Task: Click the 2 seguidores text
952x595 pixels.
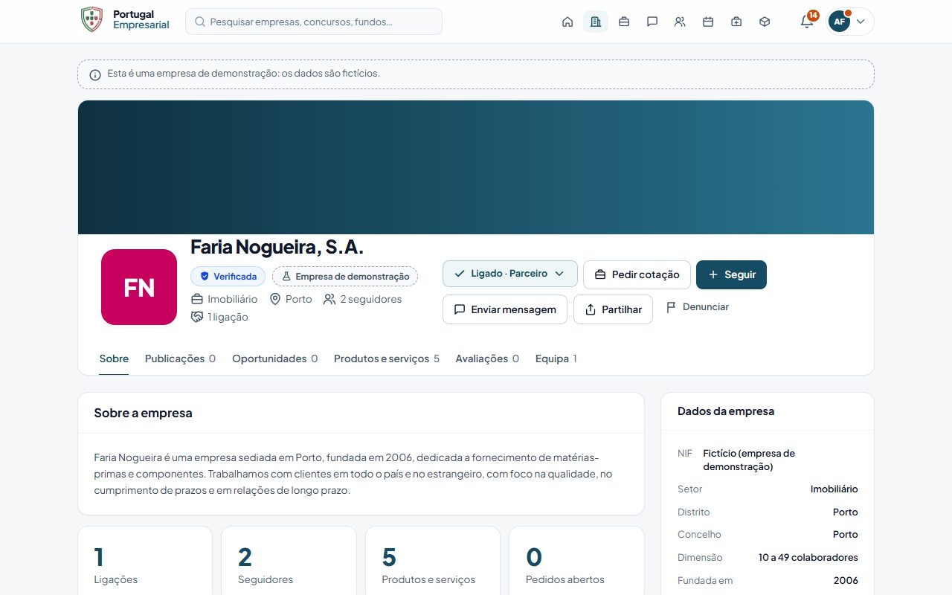Action: [x=371, y=299]
